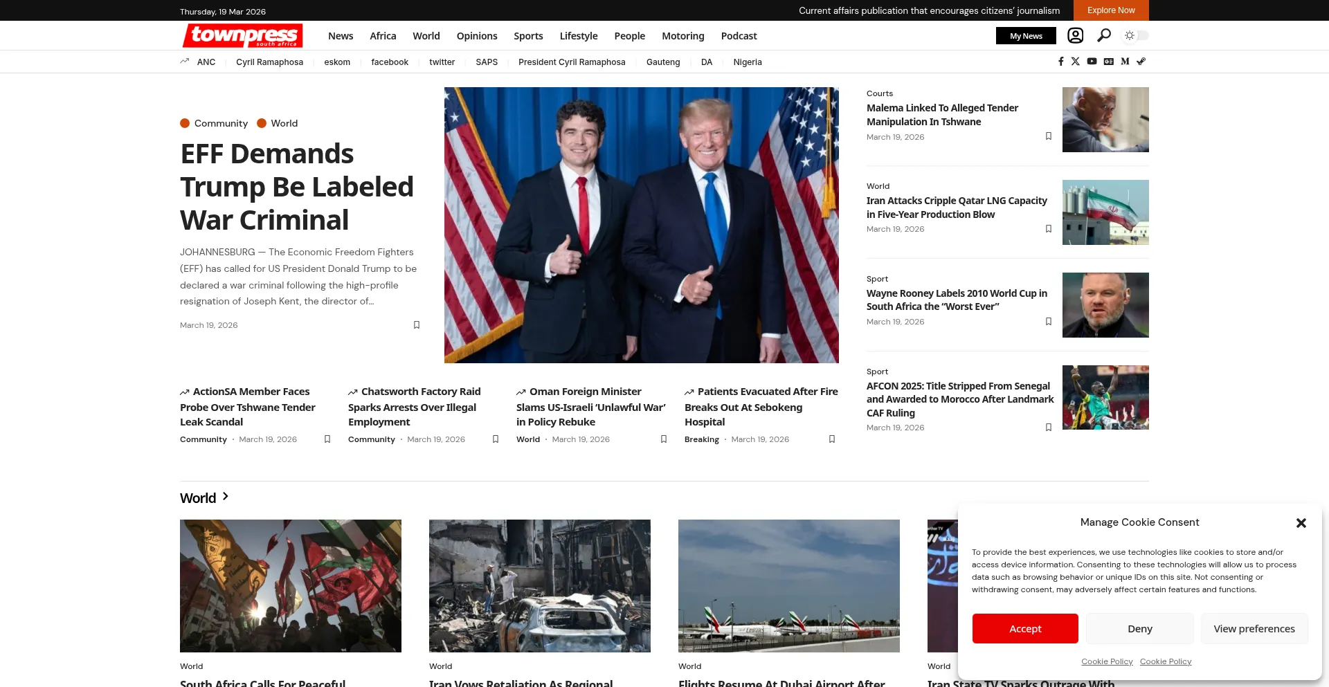This screenshot has width=1329, height=687.
Task: Visit the Facebook social icon
Action: click(x=1060, y=62)
